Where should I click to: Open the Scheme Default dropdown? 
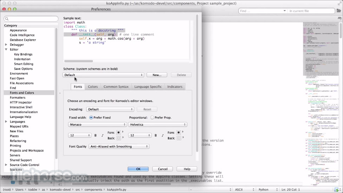click(x=103, y=75)
